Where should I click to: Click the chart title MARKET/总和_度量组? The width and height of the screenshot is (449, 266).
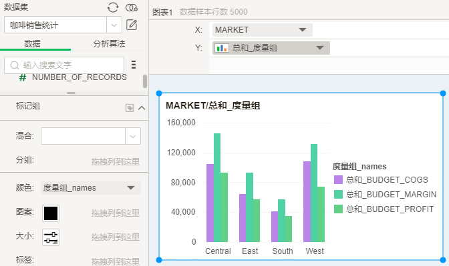[212, 106]
